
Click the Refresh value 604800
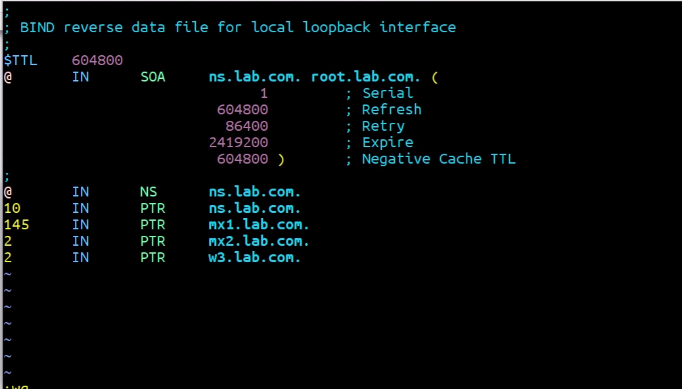242,110
